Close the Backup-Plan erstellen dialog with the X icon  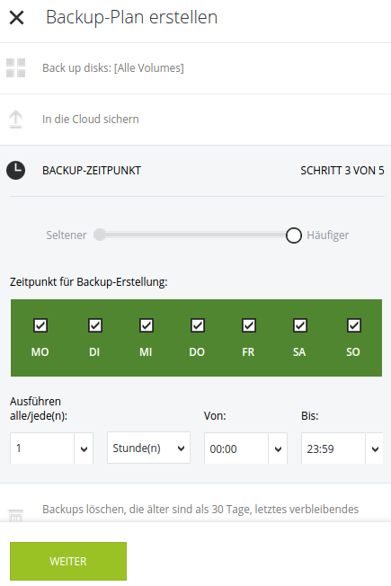(x=16, y=18)
